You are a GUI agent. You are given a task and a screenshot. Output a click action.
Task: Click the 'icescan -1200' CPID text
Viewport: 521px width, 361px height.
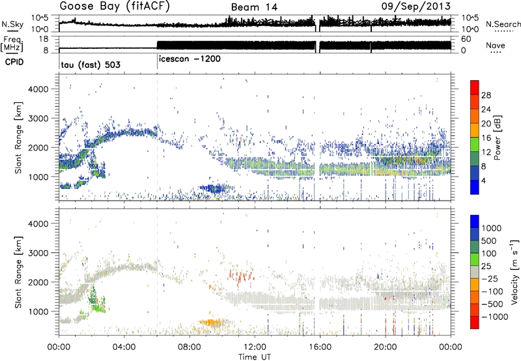[190, 59]
